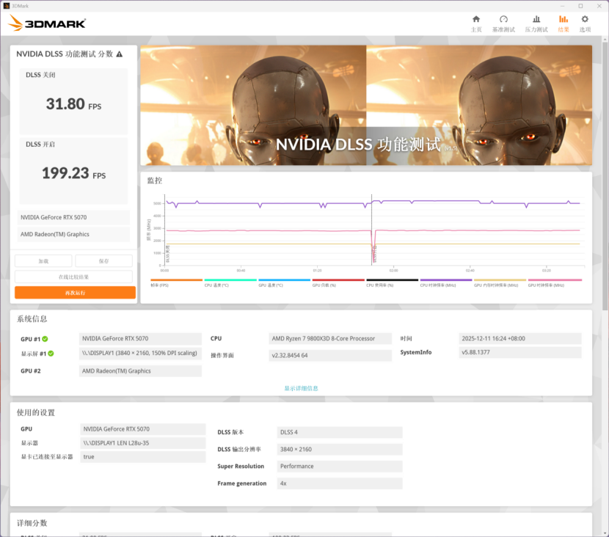Click the NVIDIA DLSS feature test banner image
Image resolution: width=609 pixels, height=537 pixels.
(365, 105)
